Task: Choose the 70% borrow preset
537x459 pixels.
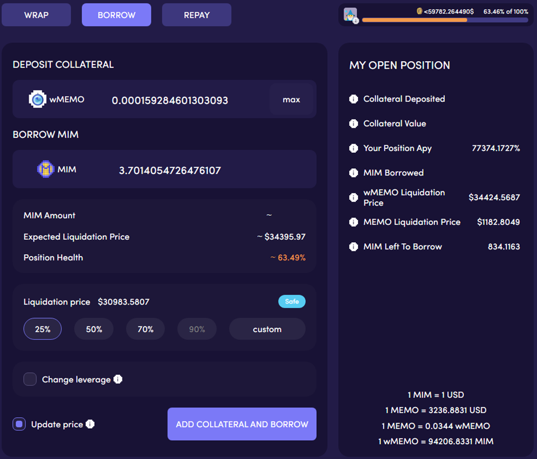Action: [145, 329]
